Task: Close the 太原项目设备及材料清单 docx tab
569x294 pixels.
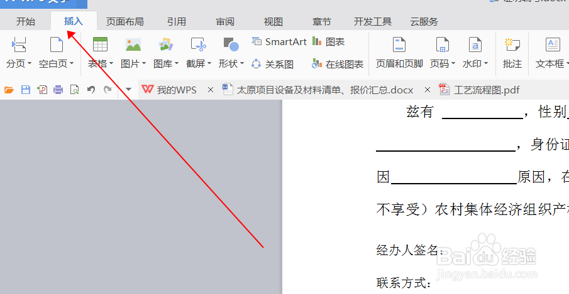Action: [428, 90]
